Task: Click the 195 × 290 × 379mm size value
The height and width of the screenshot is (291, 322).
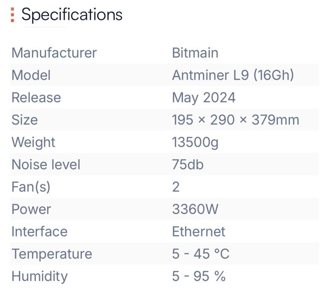Action: tap(235, 120)
